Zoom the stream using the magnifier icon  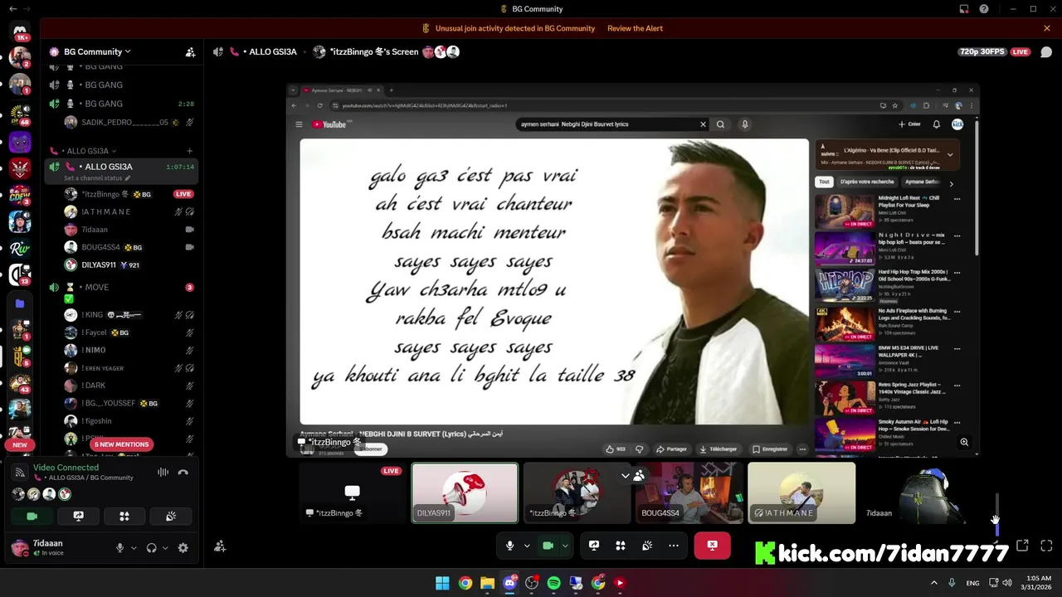point(964,442)
